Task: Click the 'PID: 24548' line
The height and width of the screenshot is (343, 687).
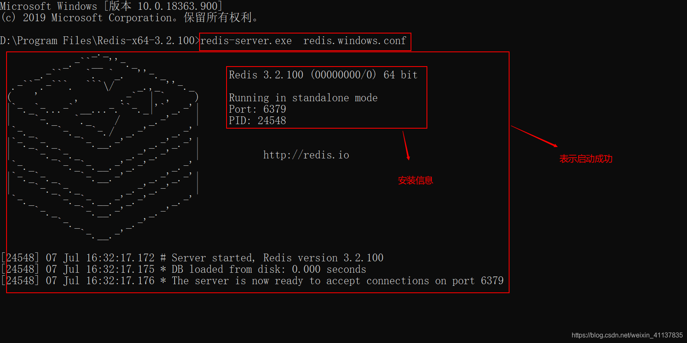Action: coord(257,120)
